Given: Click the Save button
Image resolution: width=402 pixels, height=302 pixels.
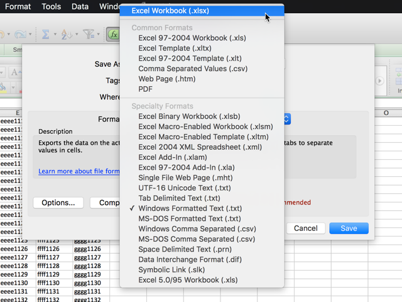Looking at the screenshot, I should pos(349,228).
